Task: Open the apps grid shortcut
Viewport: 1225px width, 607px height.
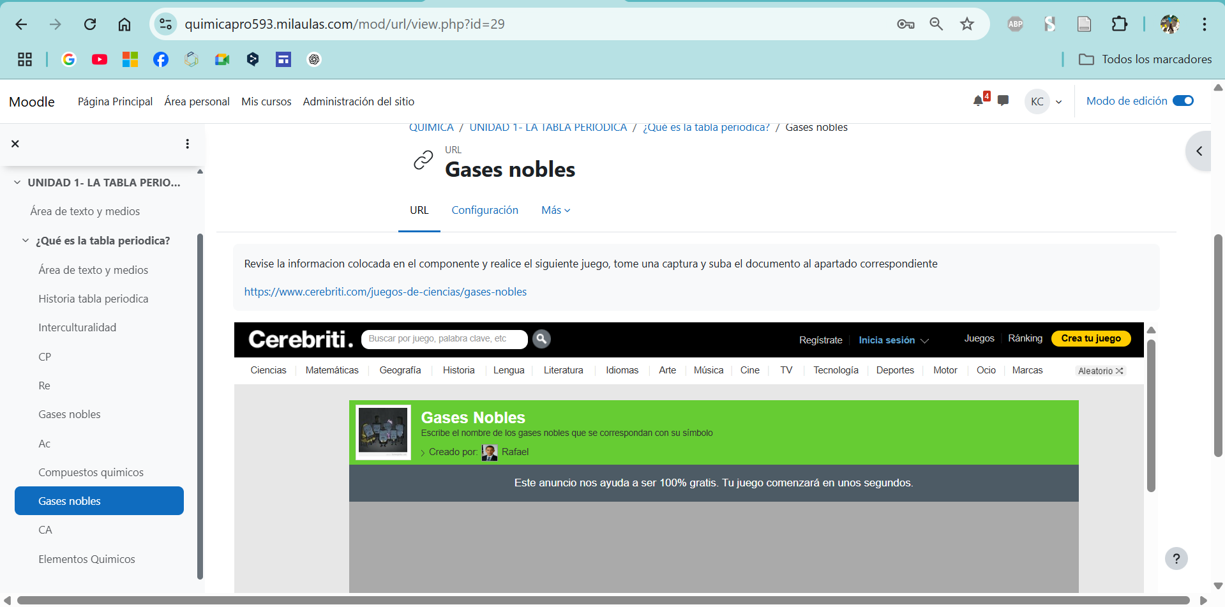Action: 25,59
